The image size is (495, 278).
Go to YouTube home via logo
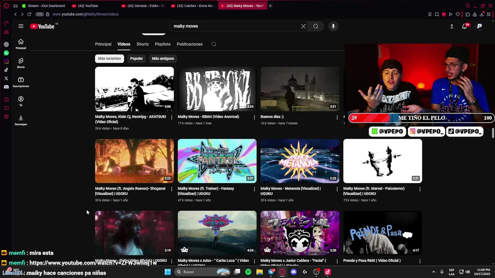point(42,26)
